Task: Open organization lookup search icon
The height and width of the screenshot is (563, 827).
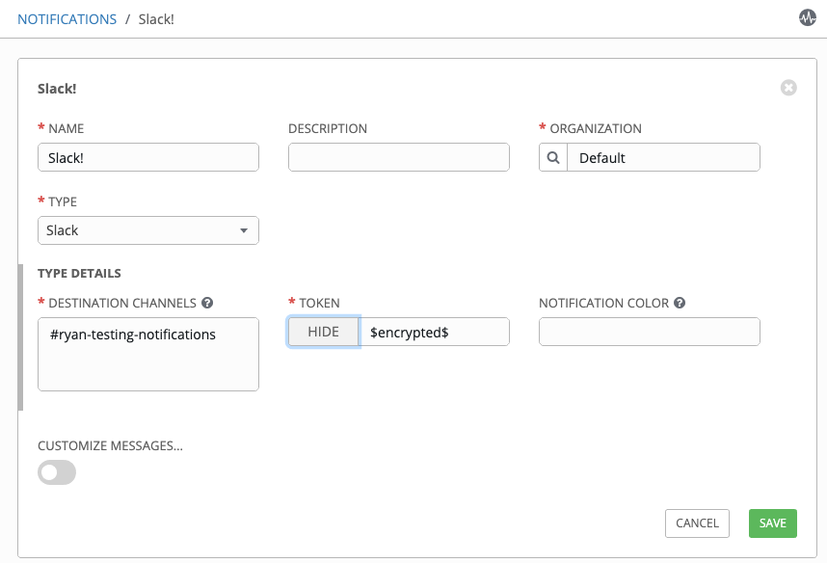Action: 552,157
